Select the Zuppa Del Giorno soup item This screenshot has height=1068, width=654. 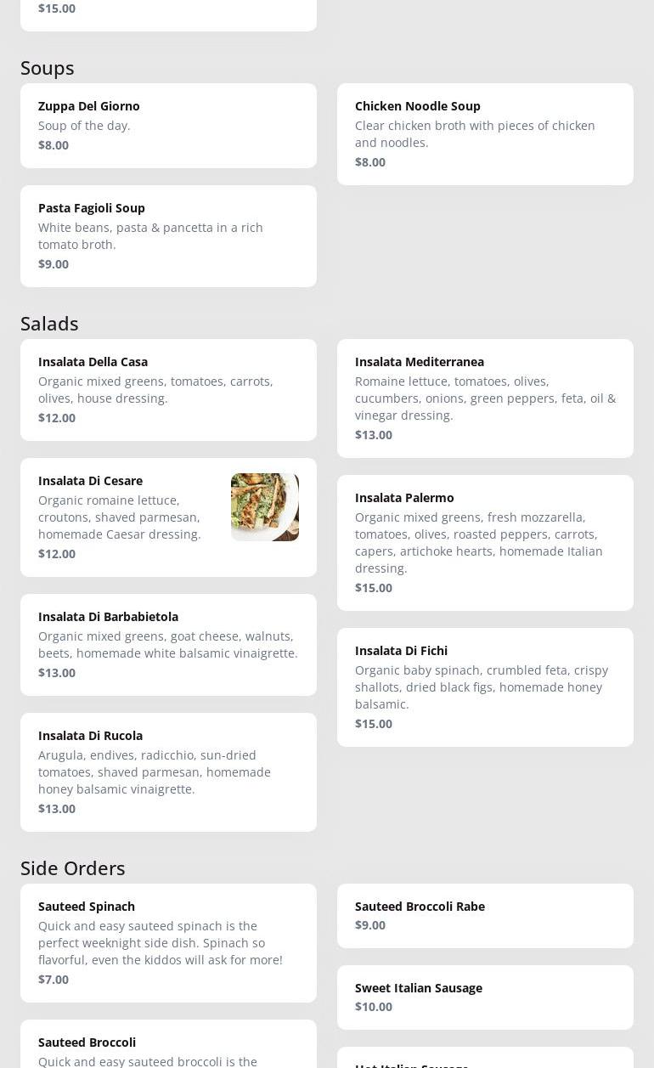click(x=168, y=126)
